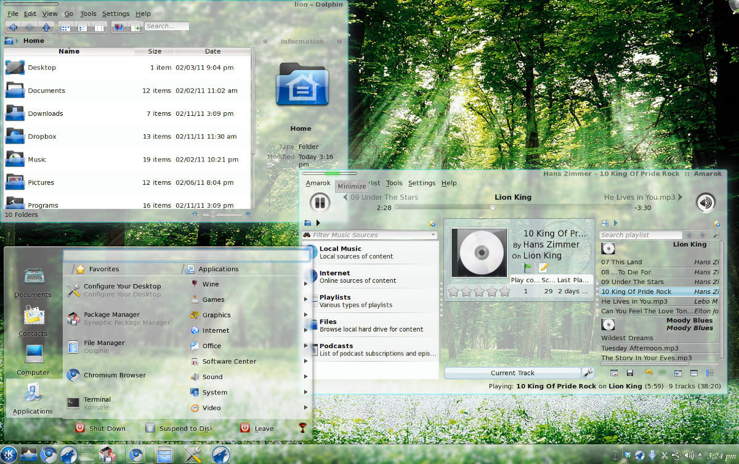The image size is (739, 464).
Task: Expand the Games submenu arrow
Action: point(305,299)
